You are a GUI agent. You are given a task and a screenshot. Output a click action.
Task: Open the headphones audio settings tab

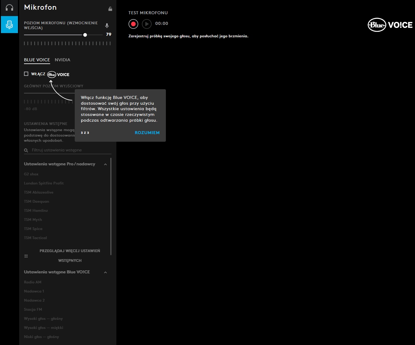point(9,8)
